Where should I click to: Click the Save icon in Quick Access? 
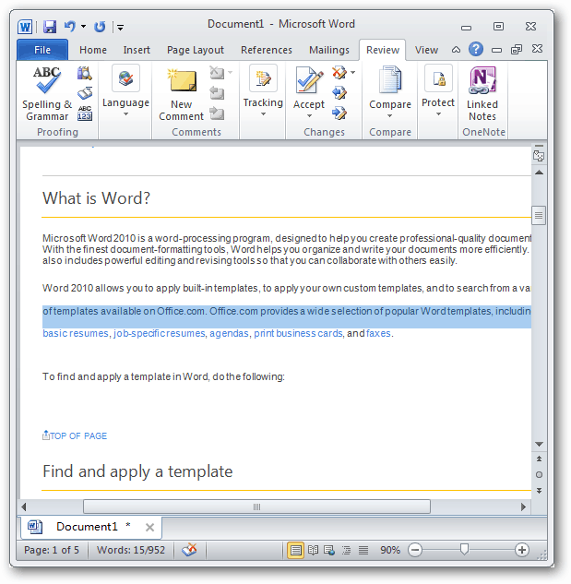50,27
